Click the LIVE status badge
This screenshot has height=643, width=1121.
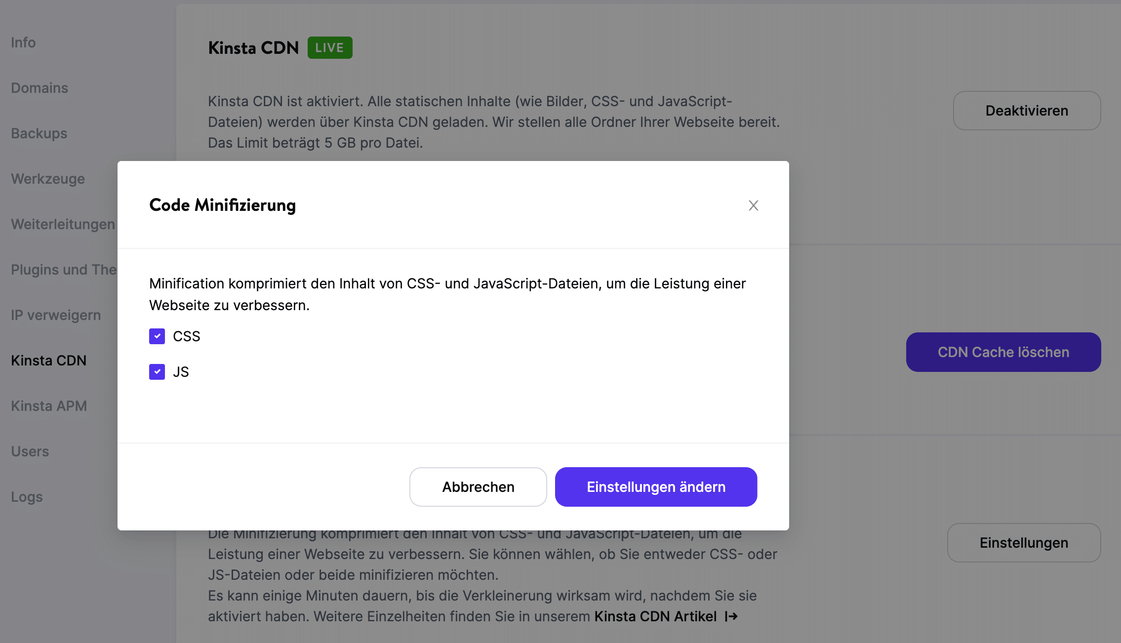tap(330, 47)
